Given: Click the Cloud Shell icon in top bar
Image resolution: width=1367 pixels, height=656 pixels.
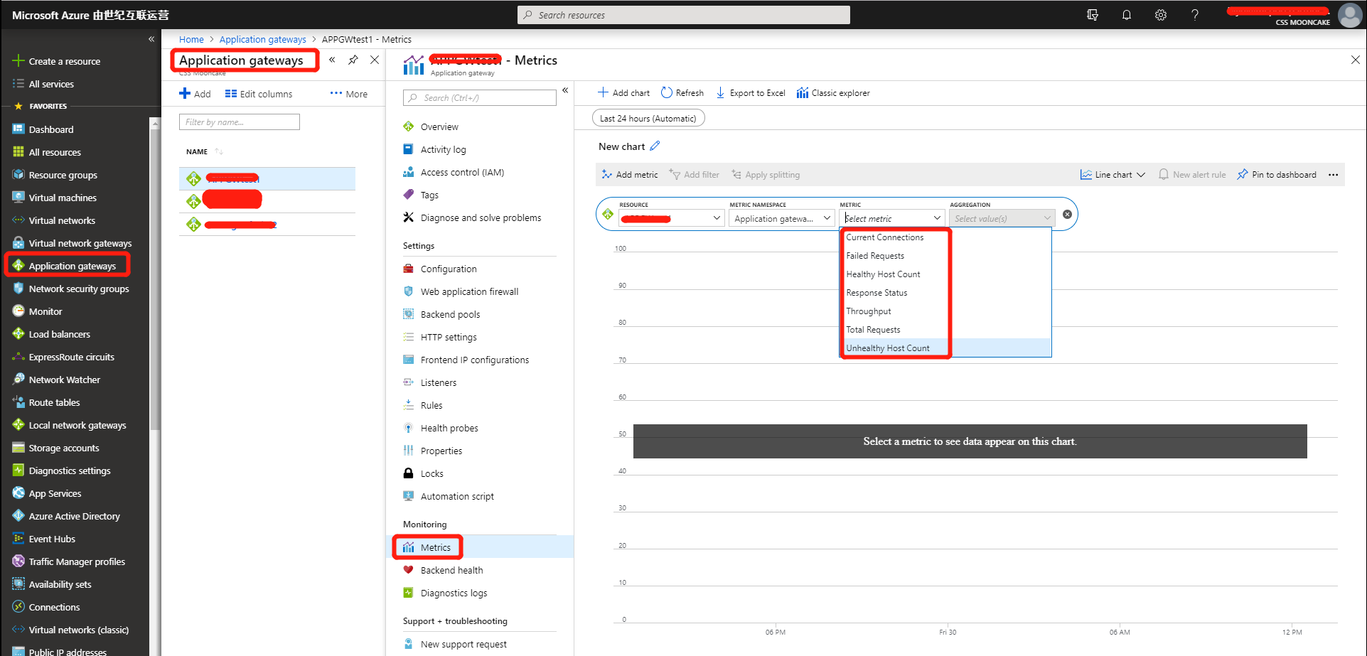Looking at the screenshot, I should coord(1093,15).
